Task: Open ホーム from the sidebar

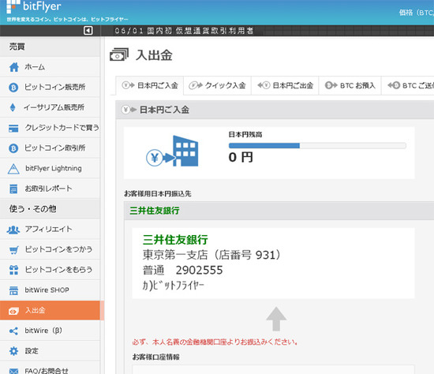Action: [x=50, y=67]
